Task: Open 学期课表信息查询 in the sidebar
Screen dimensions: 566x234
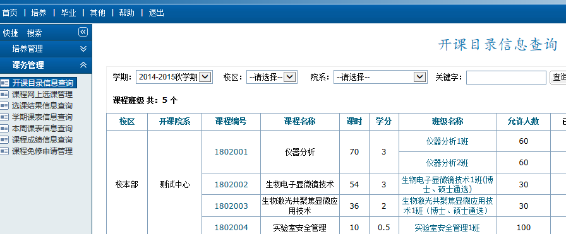Action: coord(42,117)
